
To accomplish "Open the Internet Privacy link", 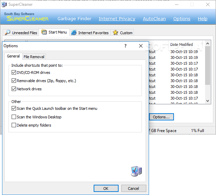I will coord(117,18).
